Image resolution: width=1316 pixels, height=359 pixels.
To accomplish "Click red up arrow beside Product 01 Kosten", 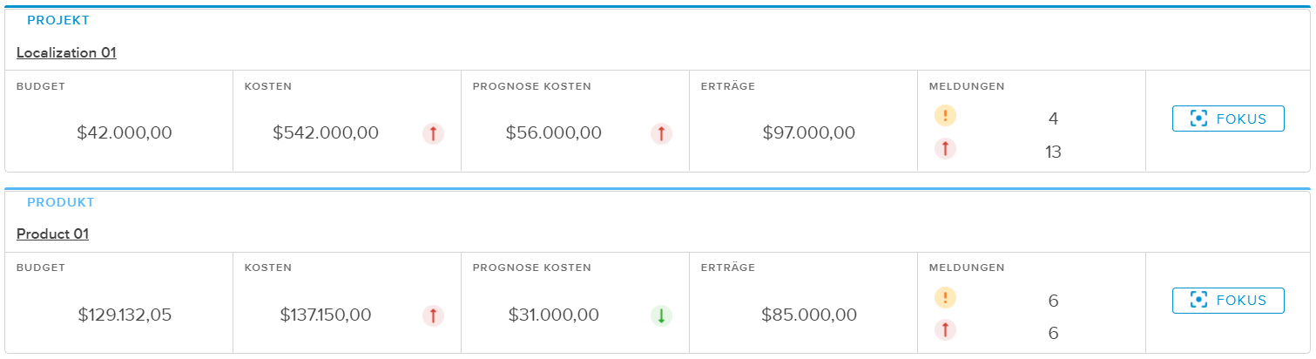I will coord(433,315).
